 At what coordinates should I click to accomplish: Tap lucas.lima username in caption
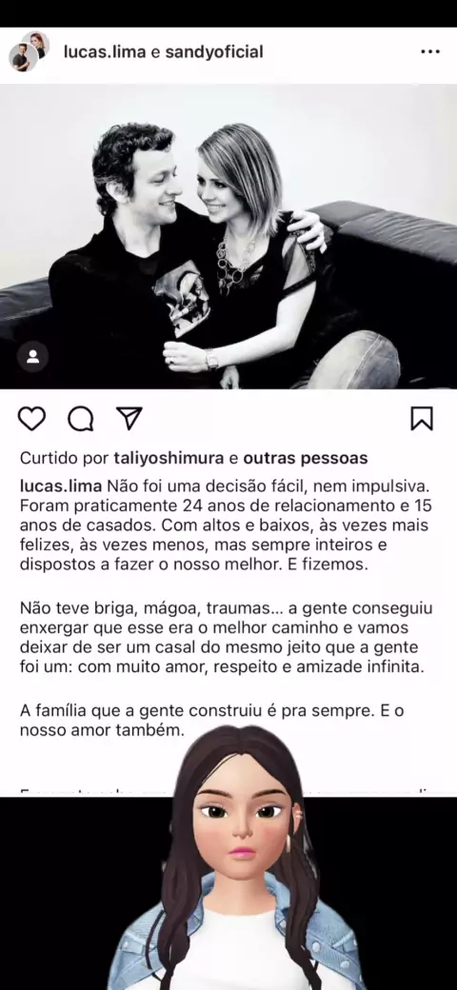(x=61, y=486)
